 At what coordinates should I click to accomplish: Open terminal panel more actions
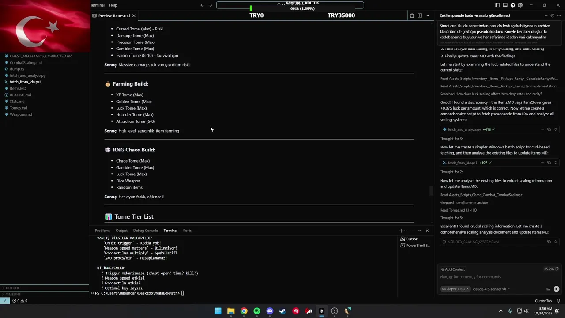pos(412,231)
